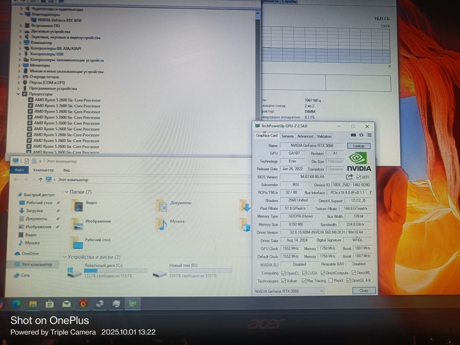
Task: Open Microsoft Store on the taskbar
Action: point(50,304)
